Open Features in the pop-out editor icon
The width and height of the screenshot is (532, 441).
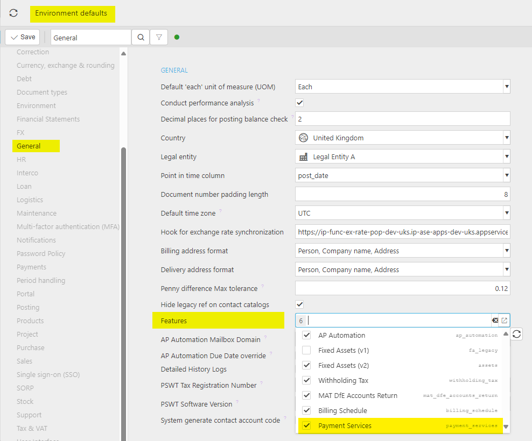(505, 321)
